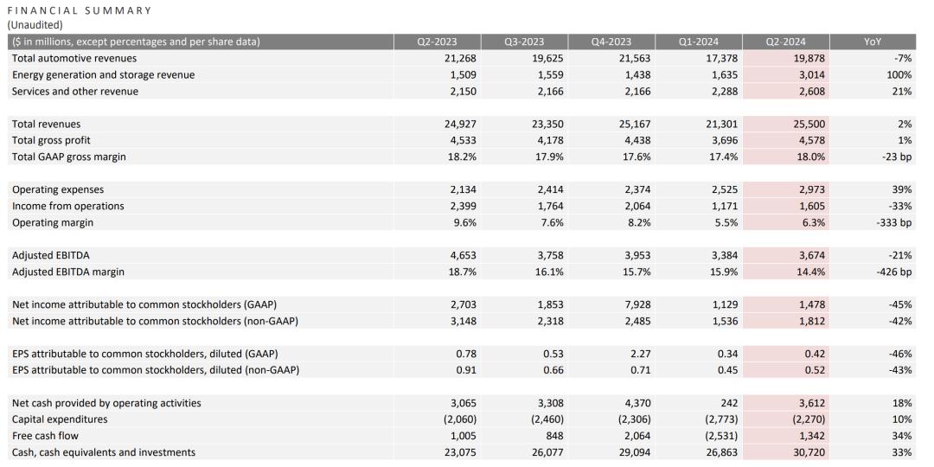Click Q2-2024 operating expenses value 2,973
The width and height of the screenshot is (934, 467).
(812, 189)
